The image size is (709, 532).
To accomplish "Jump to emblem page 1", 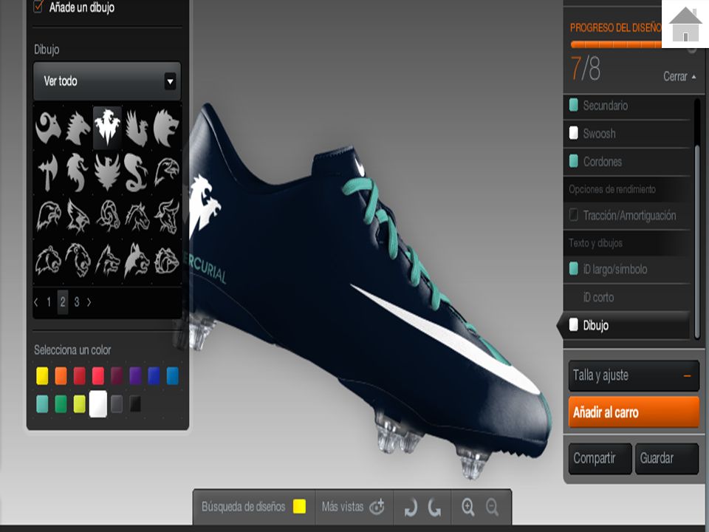I will coord(49,302).
